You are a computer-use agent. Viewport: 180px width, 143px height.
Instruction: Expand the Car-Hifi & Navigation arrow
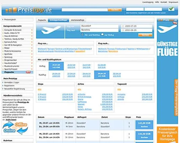coord(32,45)
